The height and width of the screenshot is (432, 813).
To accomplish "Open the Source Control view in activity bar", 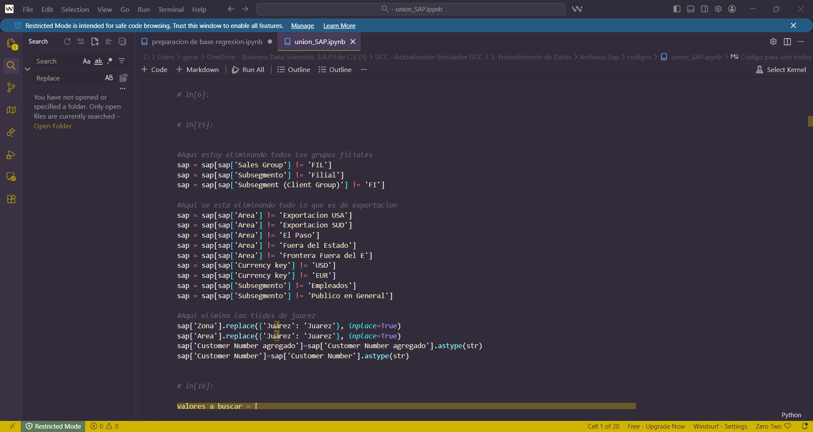I will [11, 88].
